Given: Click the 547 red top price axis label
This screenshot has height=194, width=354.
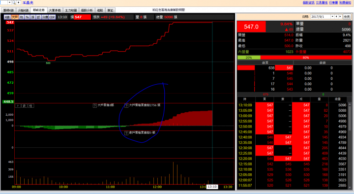Looking at the screenshot, I should (x=10, y=22).
